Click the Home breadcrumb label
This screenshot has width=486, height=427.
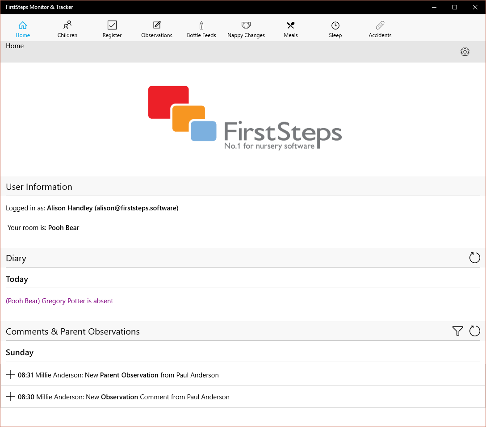[15, 46]
